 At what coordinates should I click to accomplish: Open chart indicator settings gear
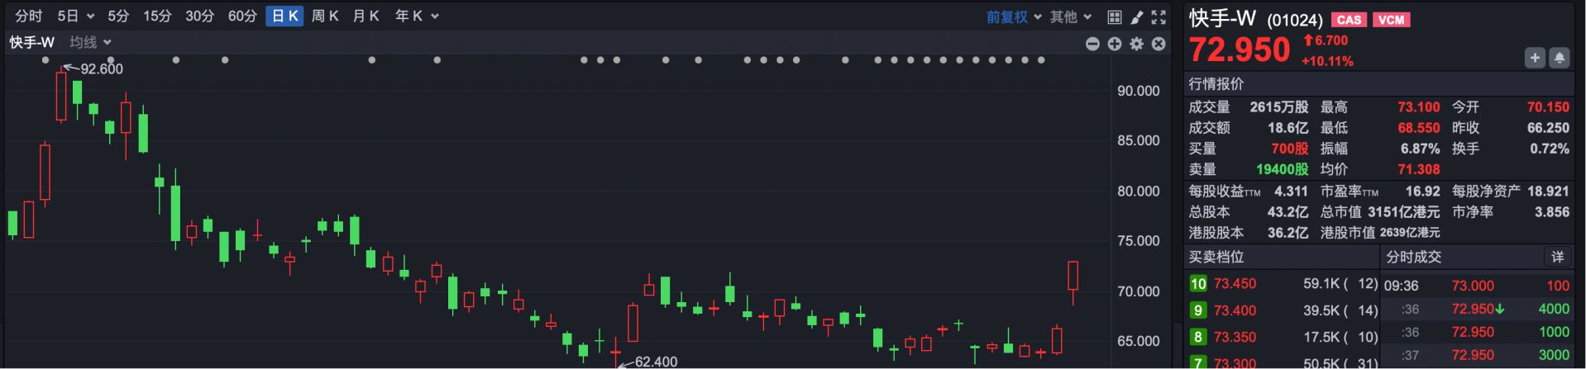coord(1137,44)
